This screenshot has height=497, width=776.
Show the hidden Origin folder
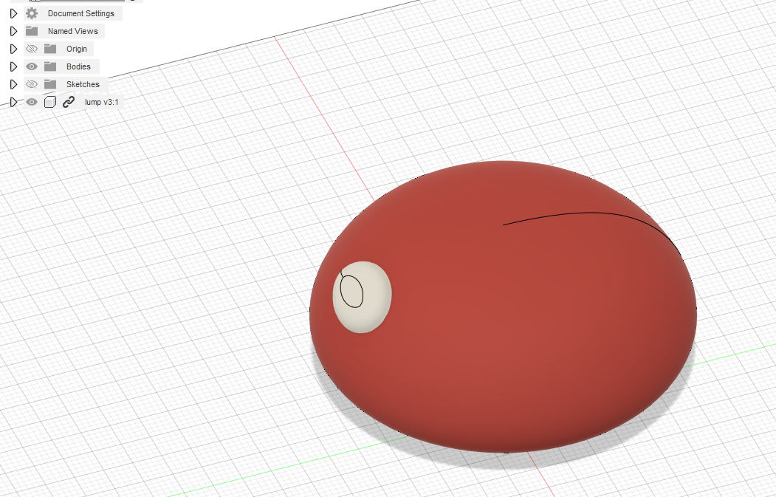click(32, 49)
